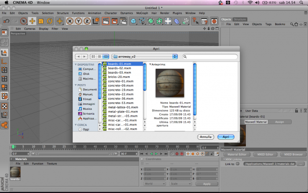This screenshot has height=193, width=308.
Task: Choose the Scale tool icon
Action: pyautogui.click(x=41, y=21)
